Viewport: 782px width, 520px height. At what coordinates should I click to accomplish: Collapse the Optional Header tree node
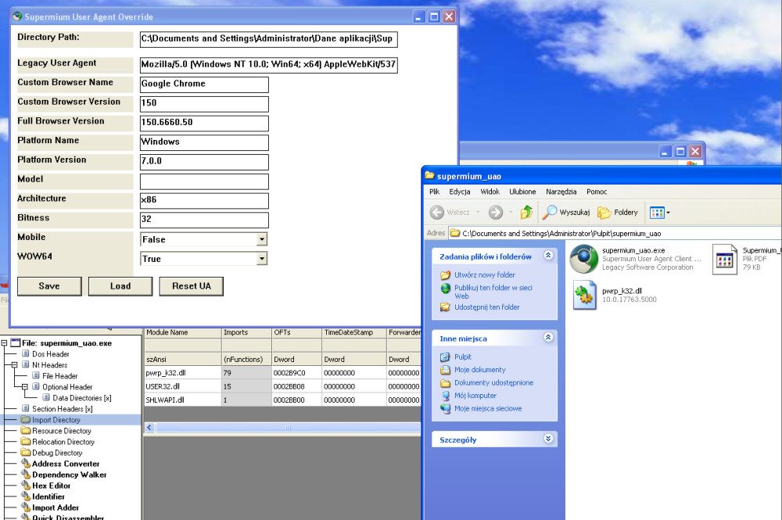pos(24,387)
